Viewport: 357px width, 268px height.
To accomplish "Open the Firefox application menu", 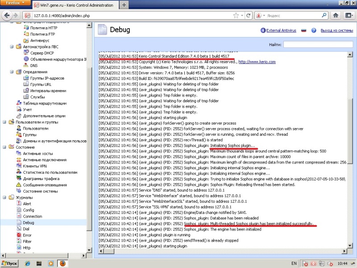I will (15, 3).
